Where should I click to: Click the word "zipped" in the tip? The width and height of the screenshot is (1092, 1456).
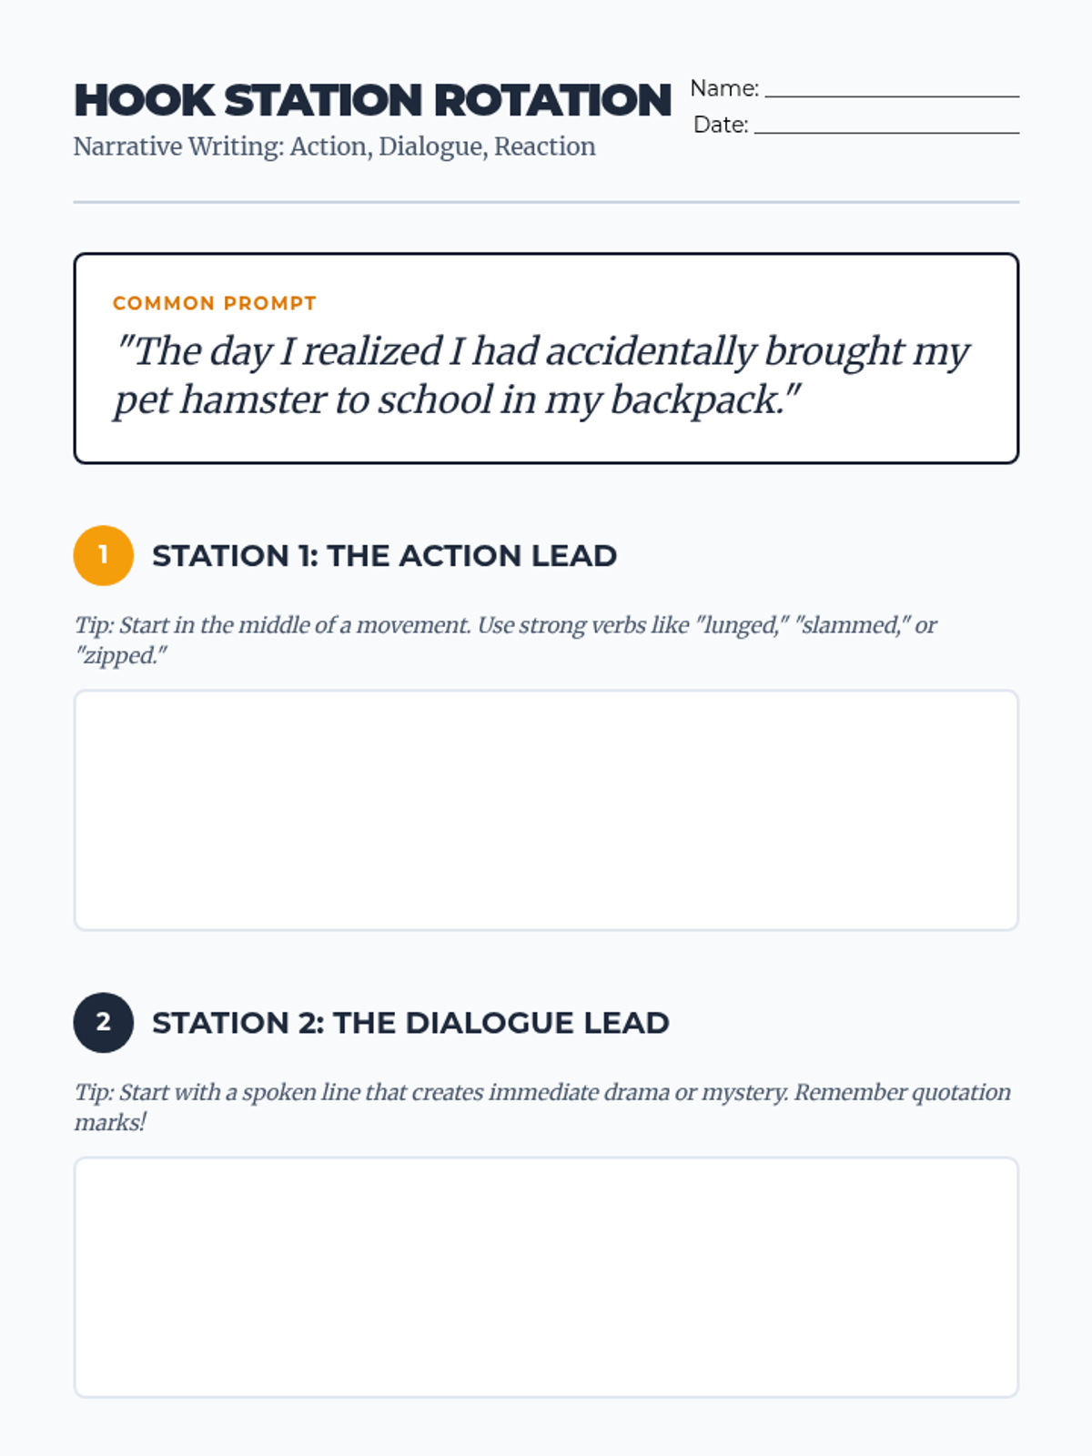[119, 655]
